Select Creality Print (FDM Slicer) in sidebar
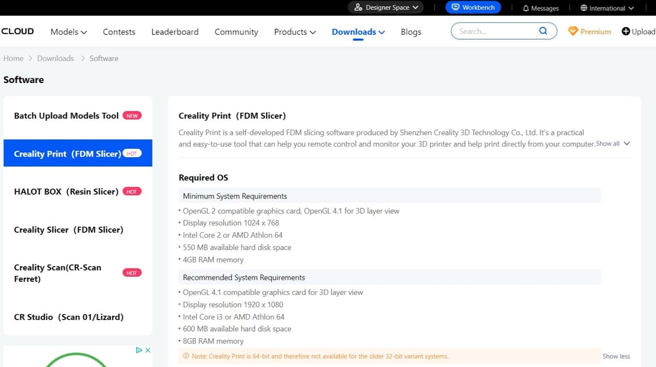The image size is (656, 367). pyautogui.click(x=78, y=153)
